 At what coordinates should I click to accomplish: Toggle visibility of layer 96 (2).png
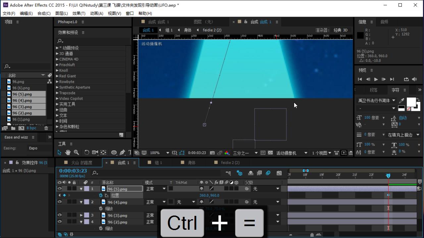pos(60,222)
